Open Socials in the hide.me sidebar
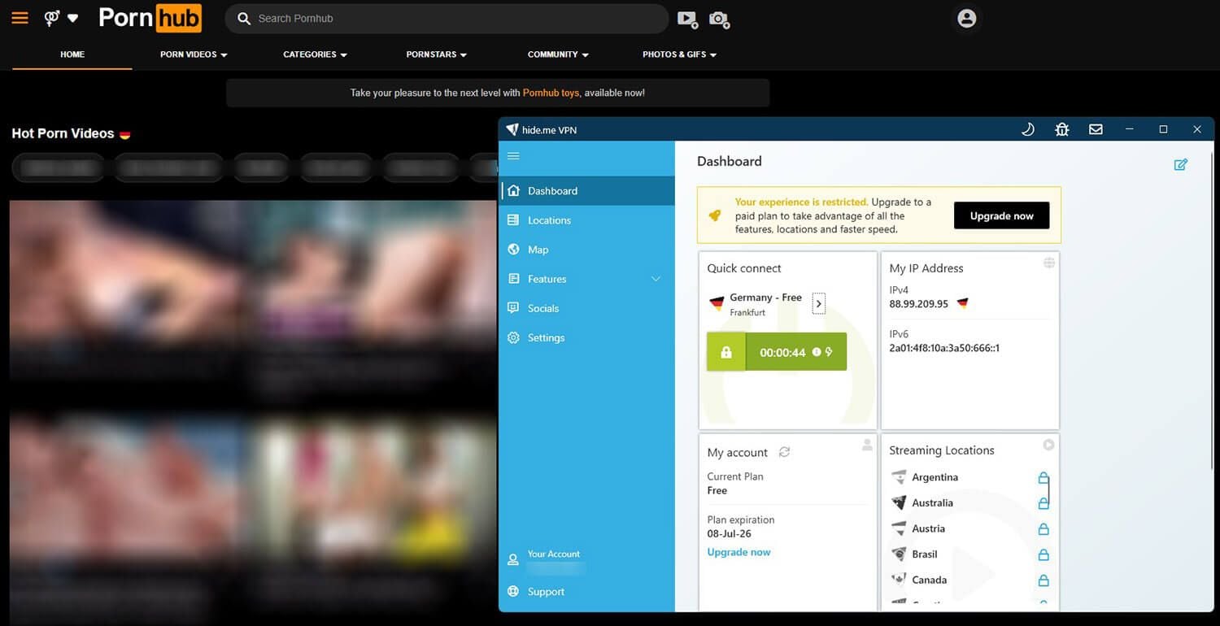Viewport: 1220px width, 626px height. point(586,308)
